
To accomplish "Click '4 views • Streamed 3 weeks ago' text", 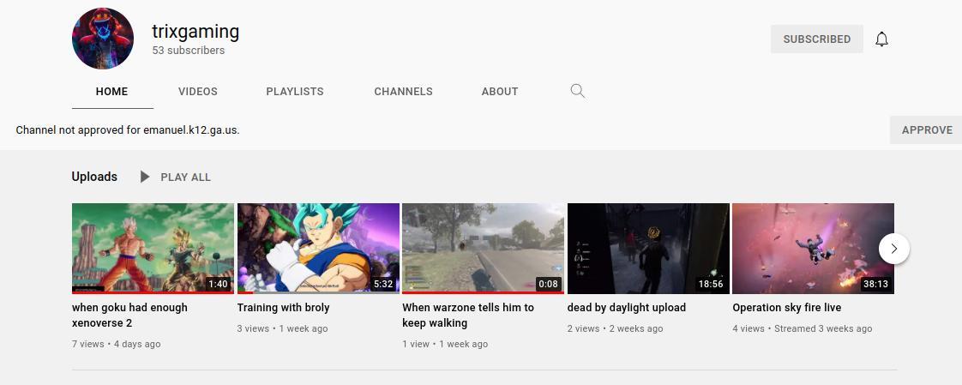I will [802, 328].
